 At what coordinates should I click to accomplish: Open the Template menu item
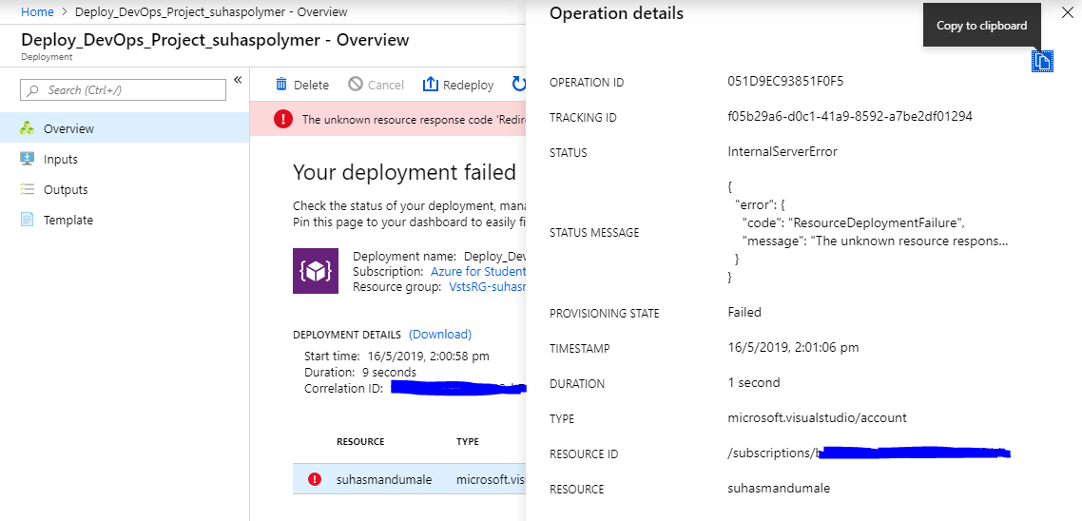click(68, 220)
